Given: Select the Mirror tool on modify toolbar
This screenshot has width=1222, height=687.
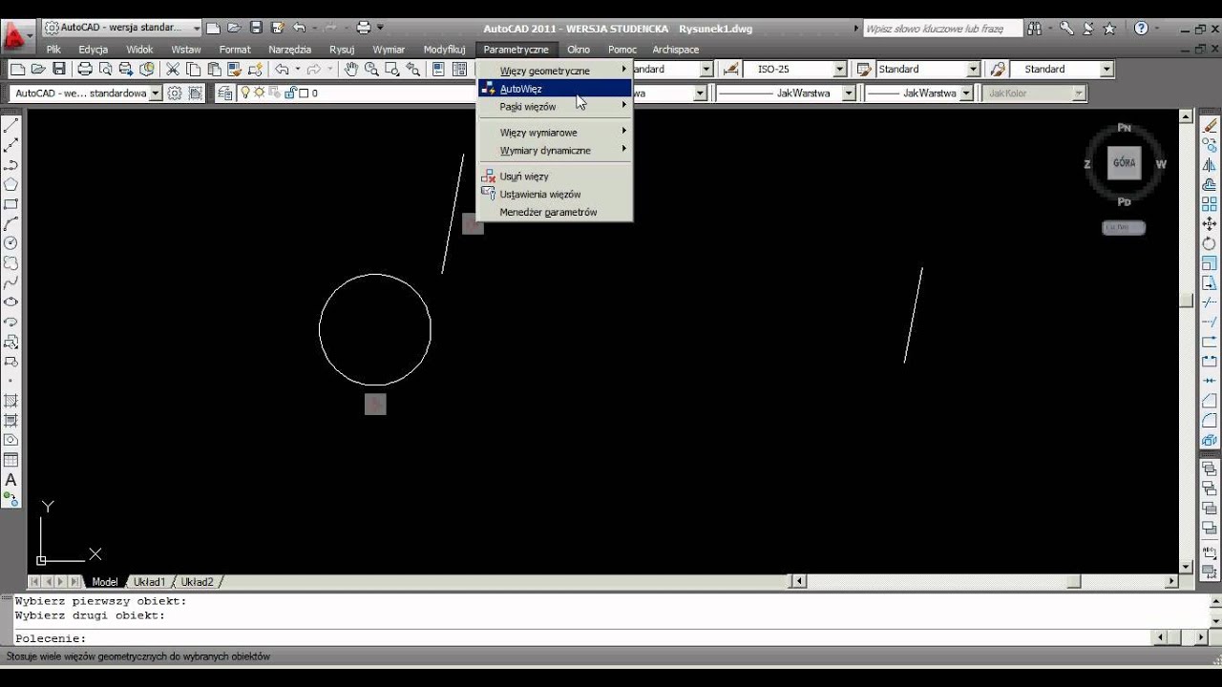Looking at the screenshot, I should pyautogui.click(x=1210, y=164).
